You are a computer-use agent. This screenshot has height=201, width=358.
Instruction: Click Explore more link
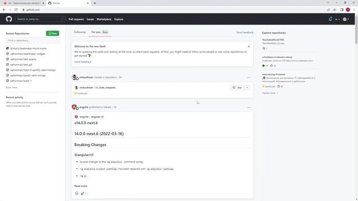(x=270, y=93)
